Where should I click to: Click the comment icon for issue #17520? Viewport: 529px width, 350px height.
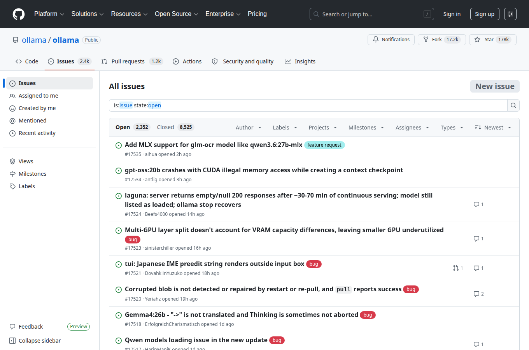point(476,294)
